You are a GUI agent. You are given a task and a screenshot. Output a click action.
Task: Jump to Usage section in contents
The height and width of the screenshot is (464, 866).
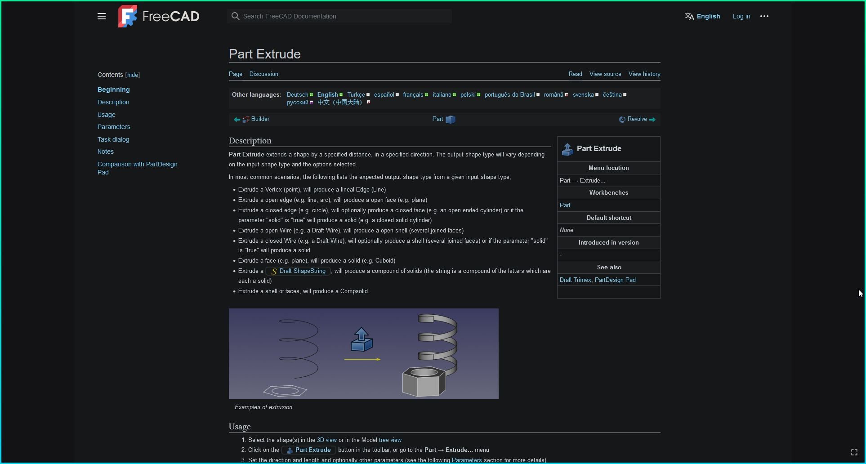[x=107, y=115]
